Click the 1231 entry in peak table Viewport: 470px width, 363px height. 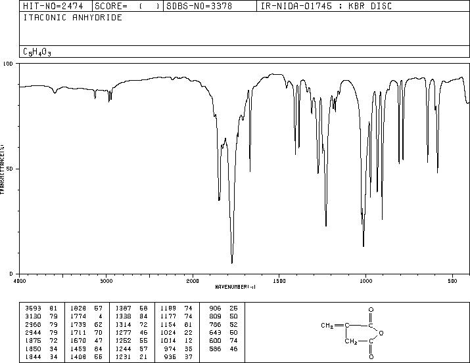(131, 356)
